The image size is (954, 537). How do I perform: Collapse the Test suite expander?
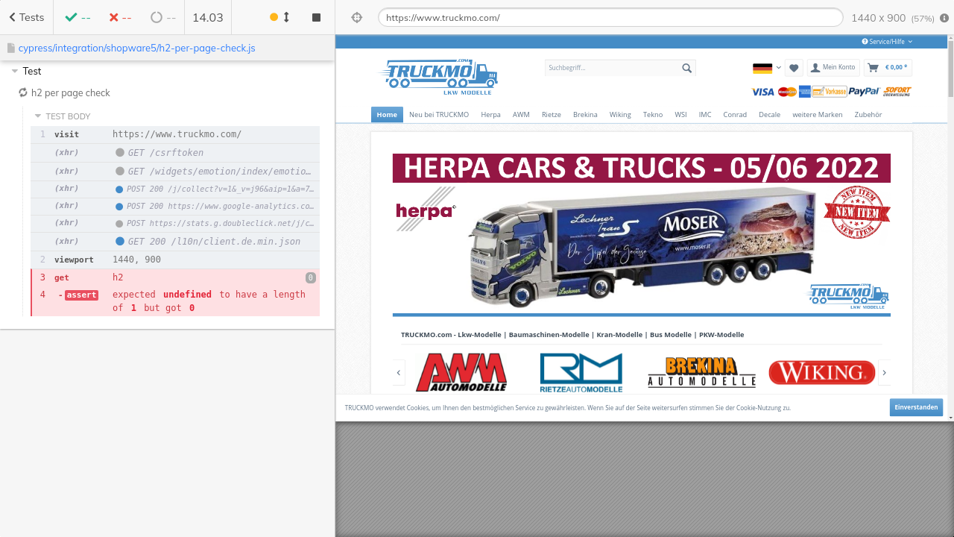tap(15, 72)
